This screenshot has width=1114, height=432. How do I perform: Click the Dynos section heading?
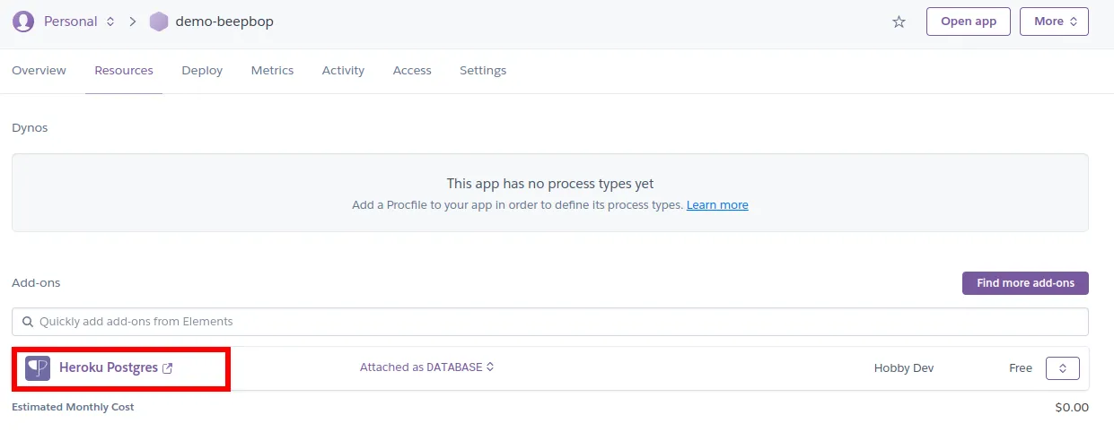click(x=30, y=128)
